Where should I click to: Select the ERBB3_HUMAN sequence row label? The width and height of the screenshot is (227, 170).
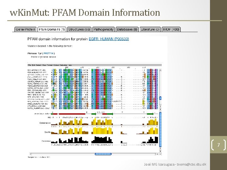38,104
